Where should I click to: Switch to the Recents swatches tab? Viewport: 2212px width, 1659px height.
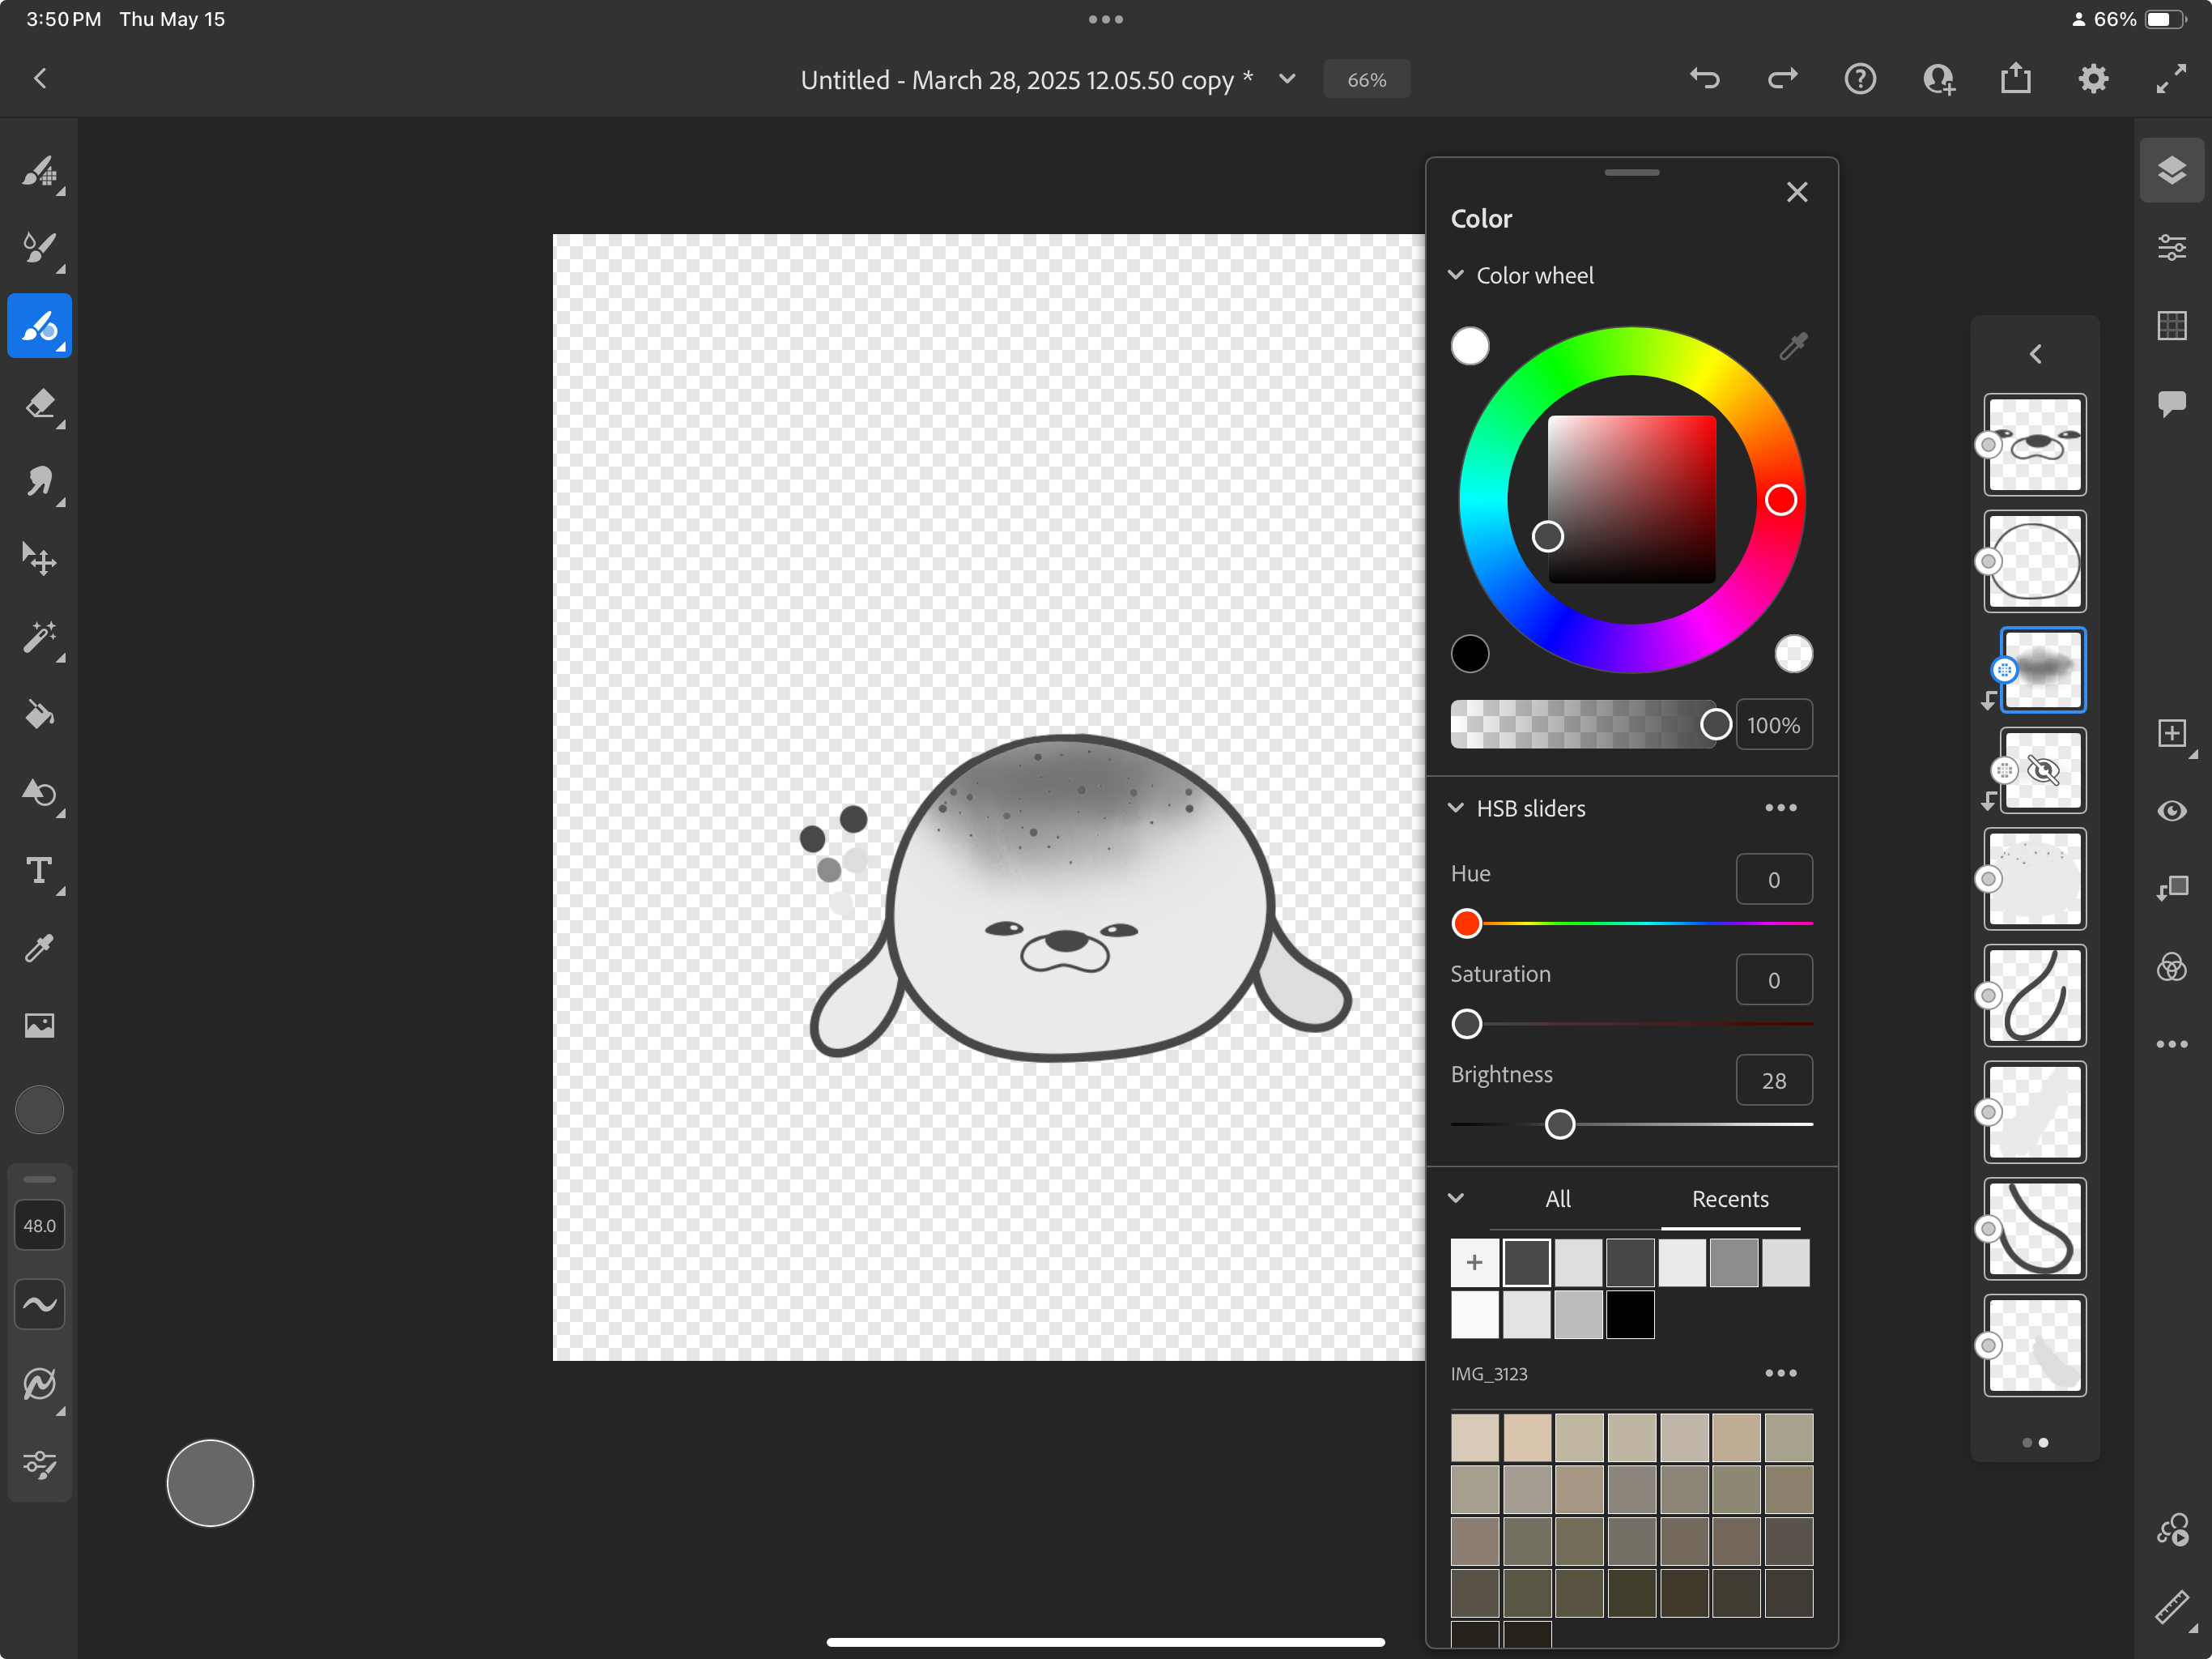click(1729, 1199)
